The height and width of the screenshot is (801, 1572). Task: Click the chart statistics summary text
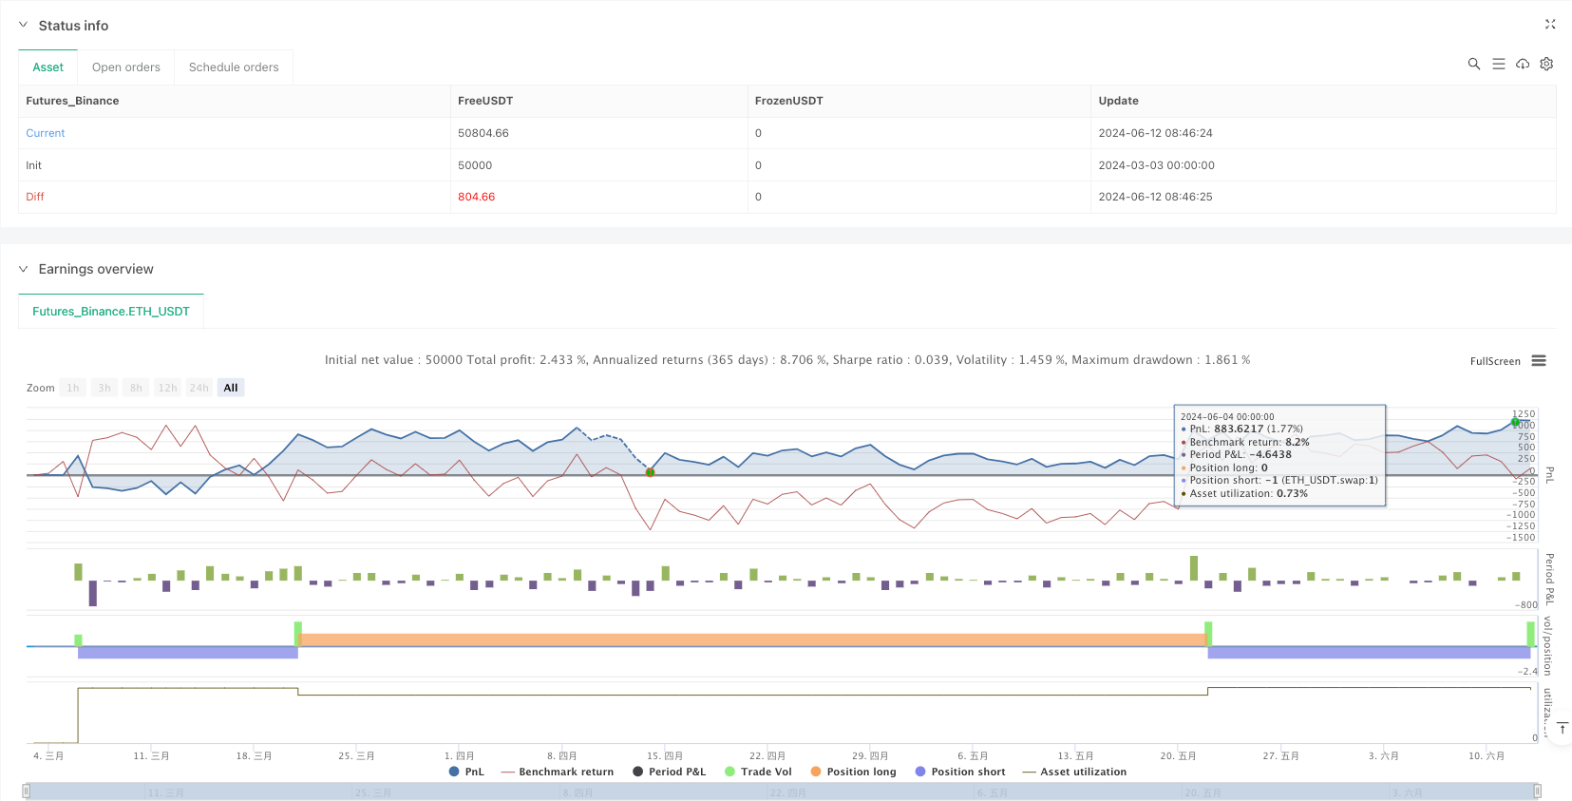click(x=787, y=360)
